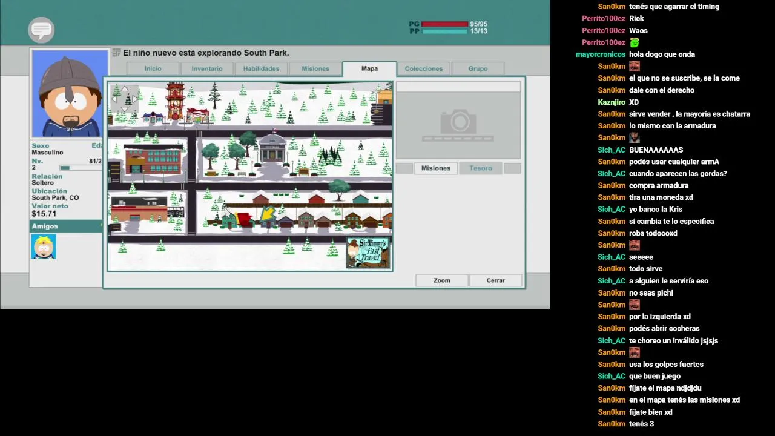Click the status feed icon beside the headline

coord(116,53)
